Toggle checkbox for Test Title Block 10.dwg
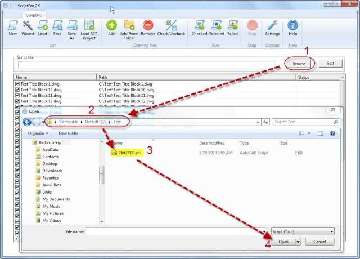 17,90
